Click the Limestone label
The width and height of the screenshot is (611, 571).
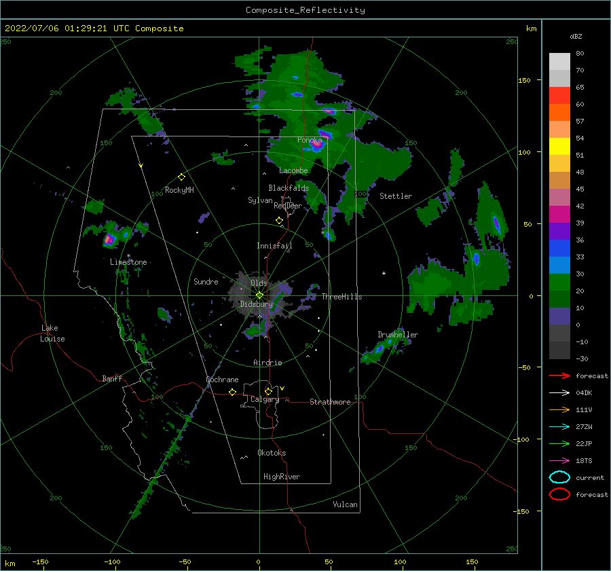coord(128,262)
